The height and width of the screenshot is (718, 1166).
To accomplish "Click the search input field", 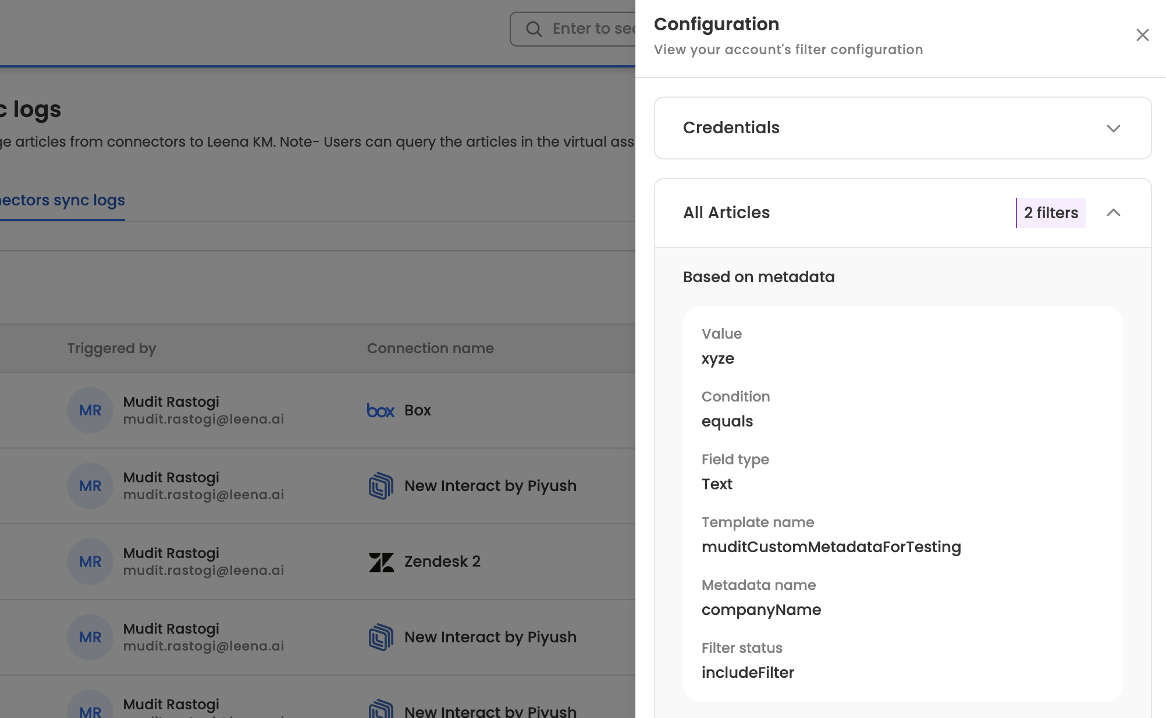I will [591, 29].
